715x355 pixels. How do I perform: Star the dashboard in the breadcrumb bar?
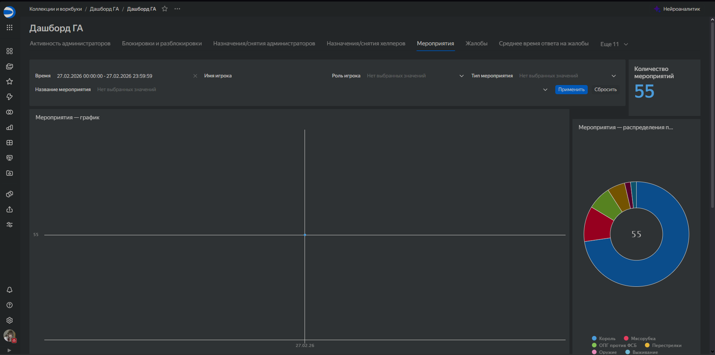click(x=165, y=9)
